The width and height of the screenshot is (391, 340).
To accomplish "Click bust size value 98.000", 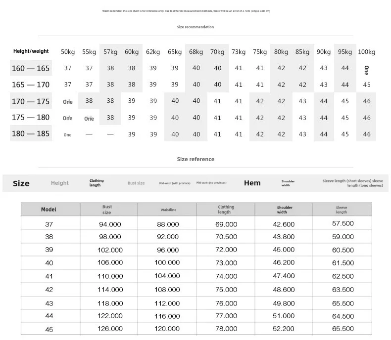I will (110, 237).
